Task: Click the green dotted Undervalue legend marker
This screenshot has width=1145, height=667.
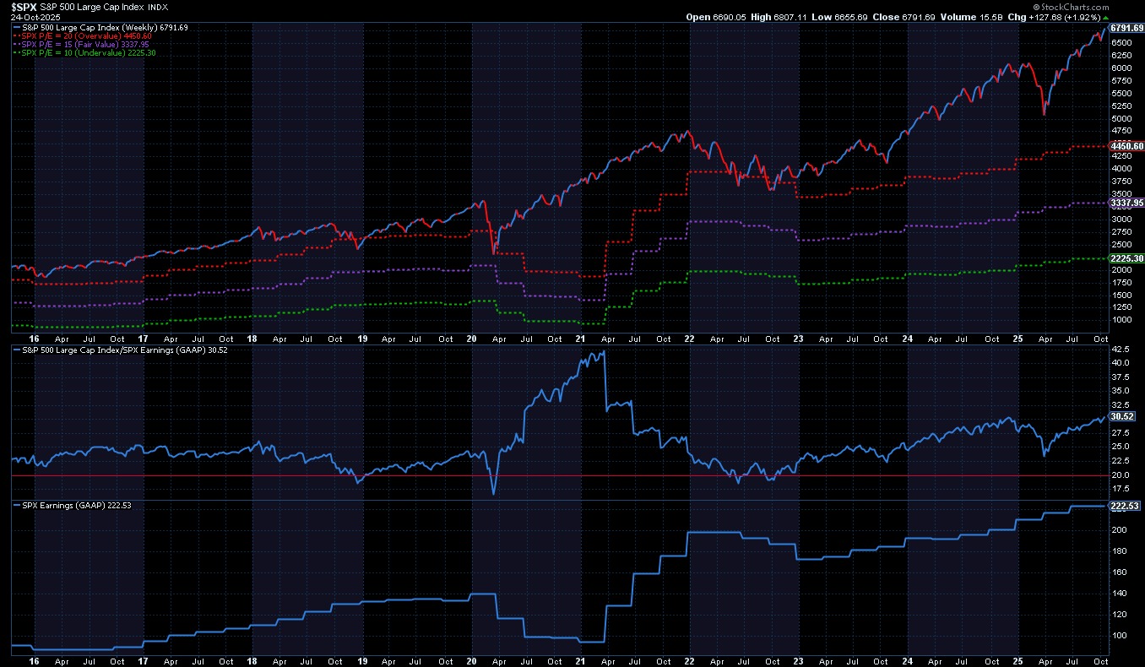Action: (16, 53)
